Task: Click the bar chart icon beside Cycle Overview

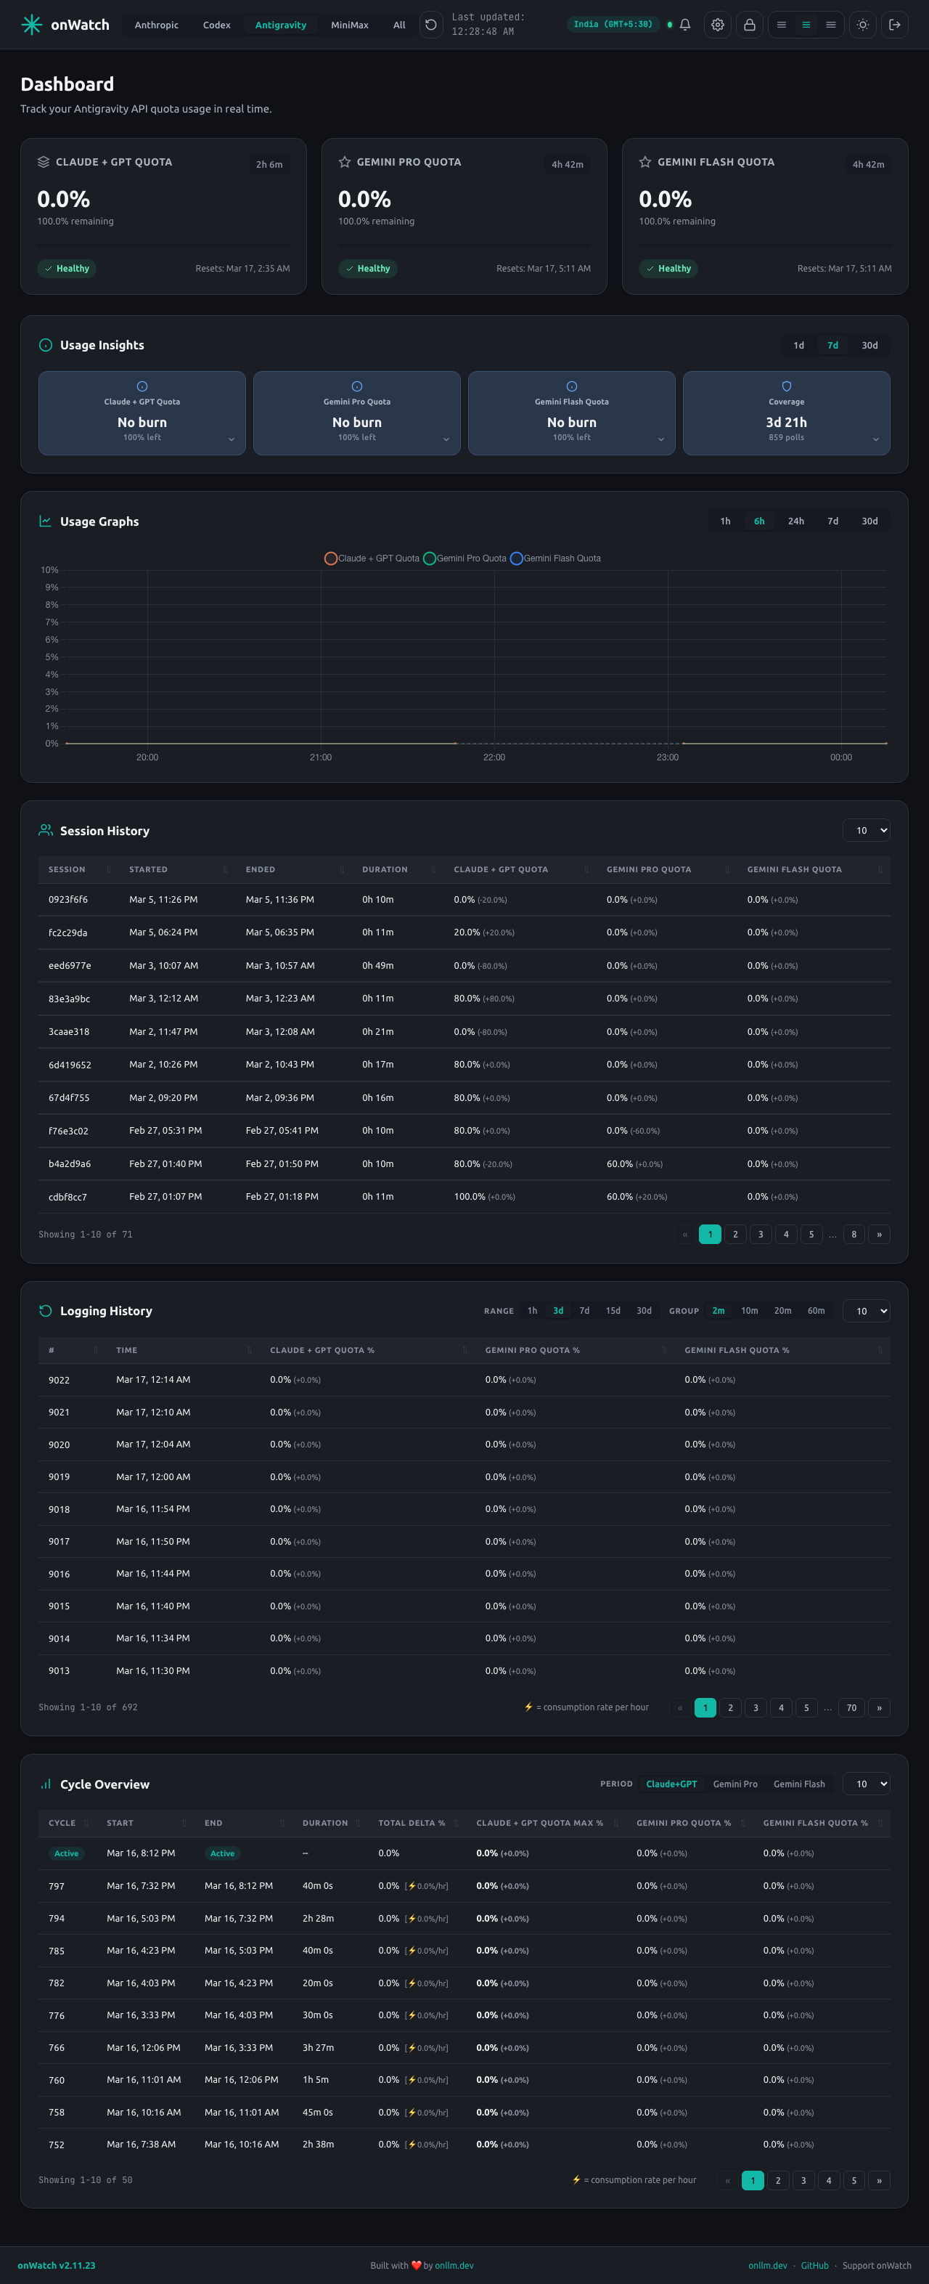Action: 45,1784
